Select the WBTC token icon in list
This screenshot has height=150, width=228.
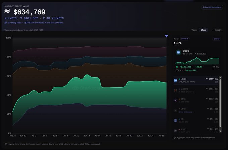(x=175, y=131)
